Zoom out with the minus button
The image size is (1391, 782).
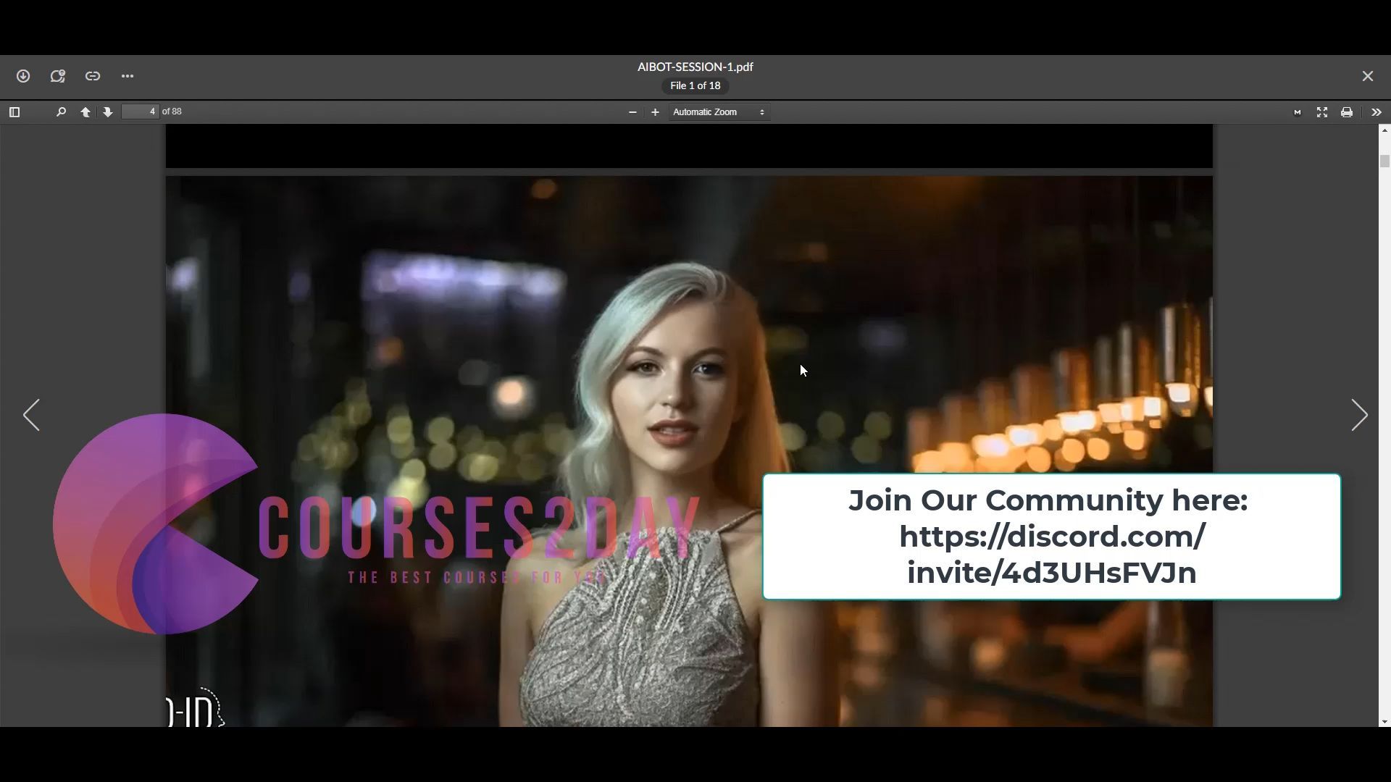pyautogui.click(x=632, y=112)
